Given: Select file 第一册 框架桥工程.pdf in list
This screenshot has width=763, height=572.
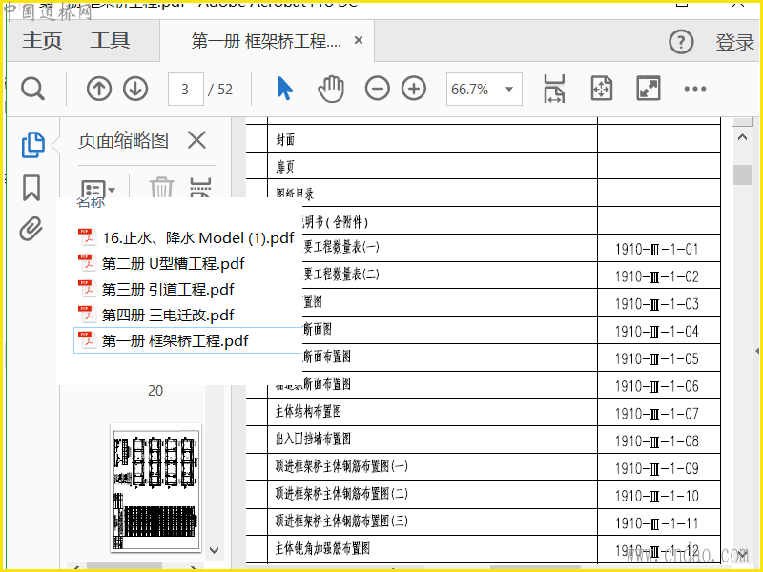Looking at the screenshot, I should [x=188, y=340].
